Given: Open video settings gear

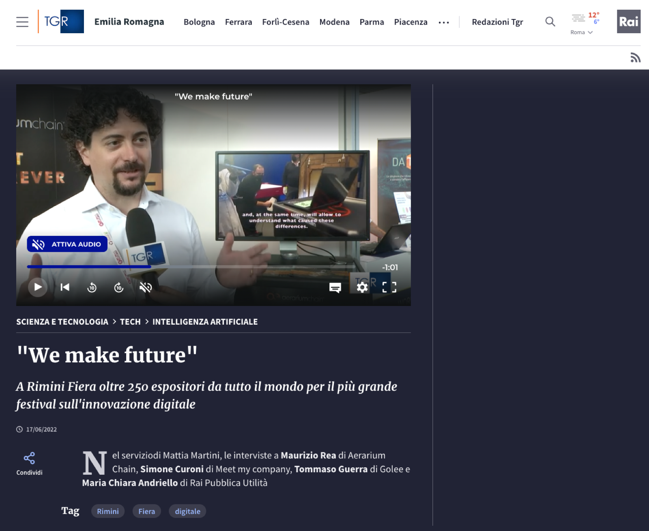Looking at the screenshot, I should coord(362,287).
